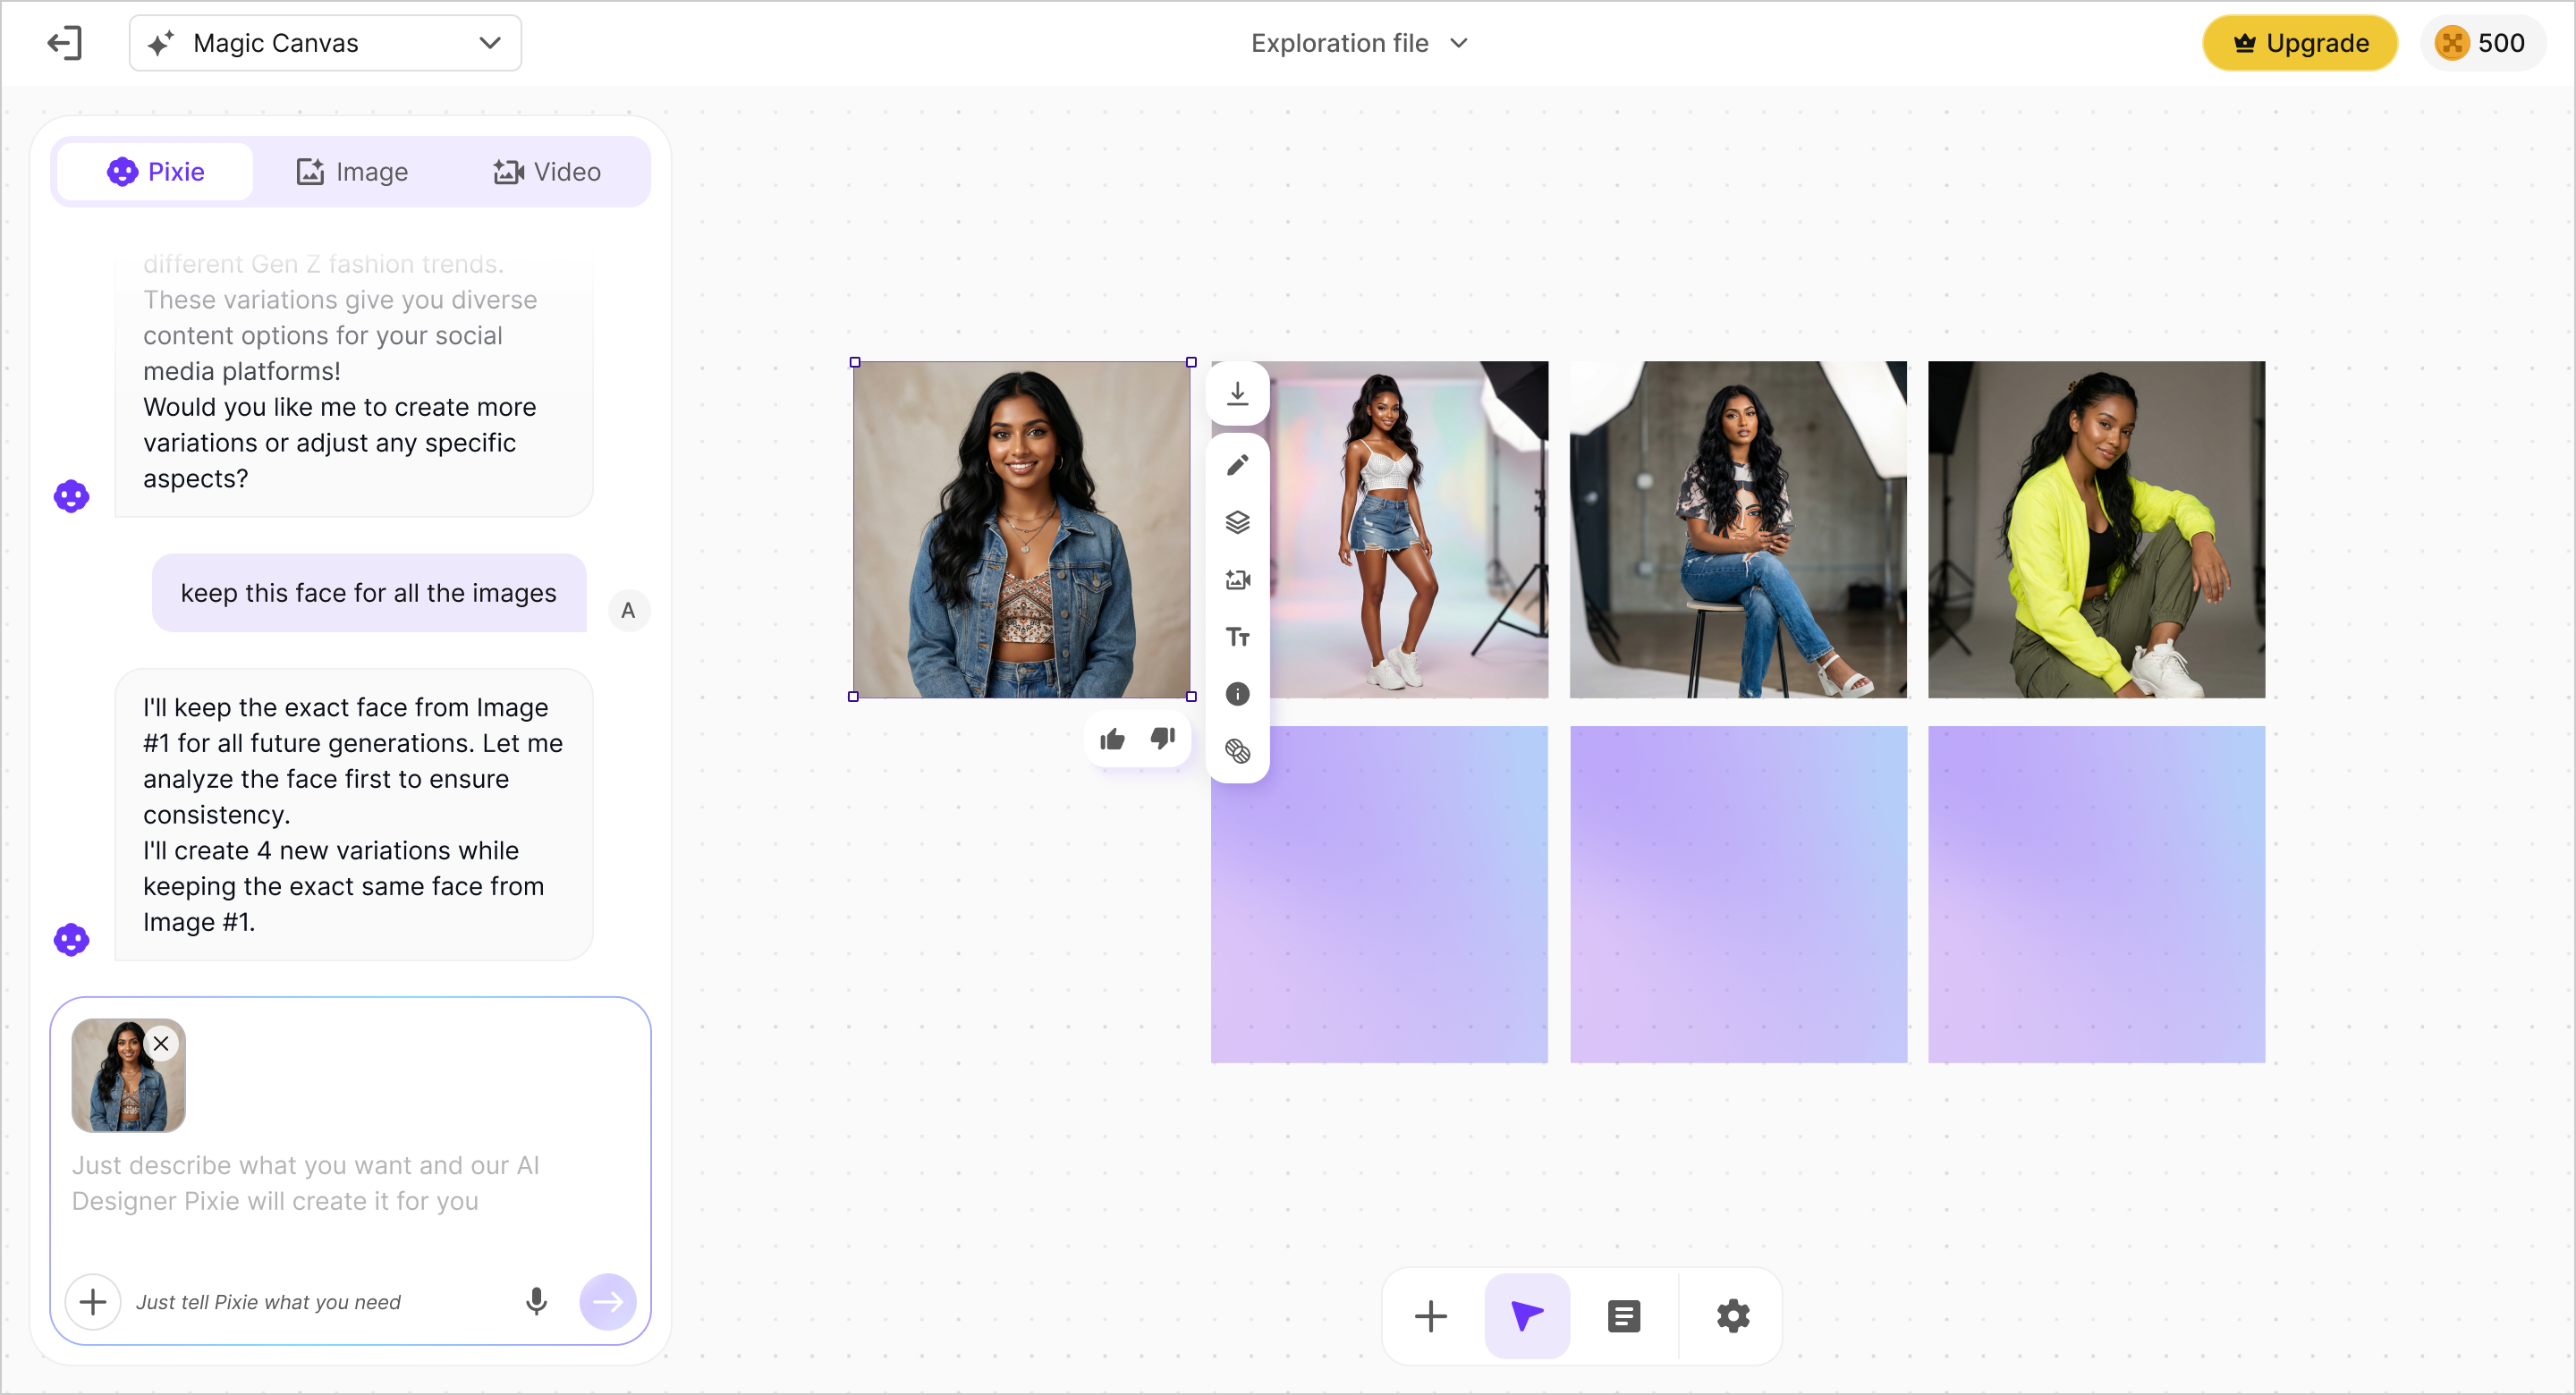Click the 'keep this face for all the images' message
Screen dimensions: 2576x1395
point(369,593)
